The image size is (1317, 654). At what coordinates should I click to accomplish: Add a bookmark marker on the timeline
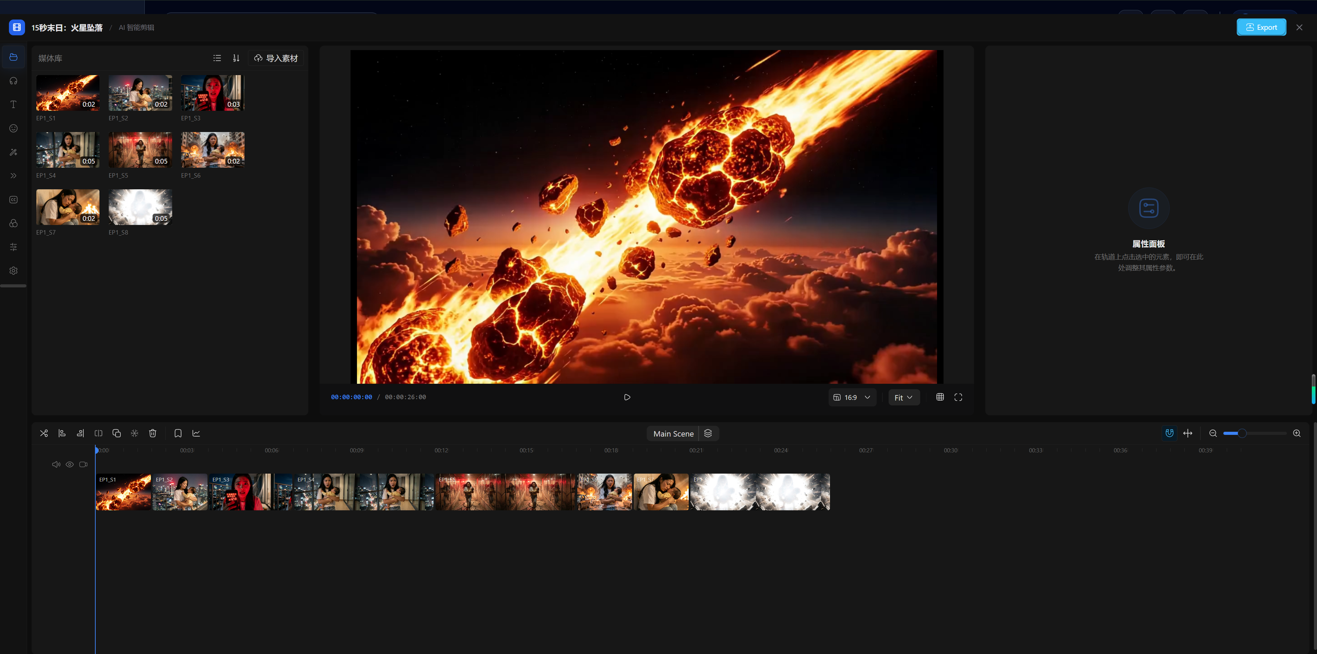point(178,433)
